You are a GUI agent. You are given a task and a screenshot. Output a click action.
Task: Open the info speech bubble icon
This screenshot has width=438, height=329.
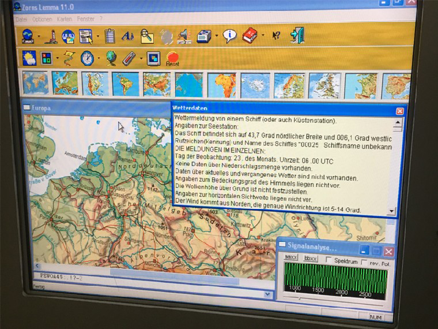229,36
